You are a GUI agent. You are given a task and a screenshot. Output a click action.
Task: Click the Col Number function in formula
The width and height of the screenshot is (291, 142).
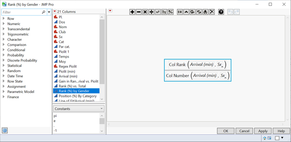[178, 76]
